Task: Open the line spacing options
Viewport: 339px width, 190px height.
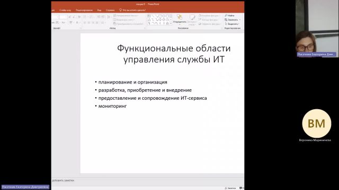Action: click(109, 17)
